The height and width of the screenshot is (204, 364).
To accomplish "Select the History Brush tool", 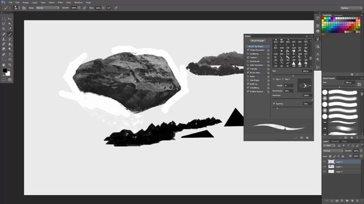I will click(x=10, y=39).
